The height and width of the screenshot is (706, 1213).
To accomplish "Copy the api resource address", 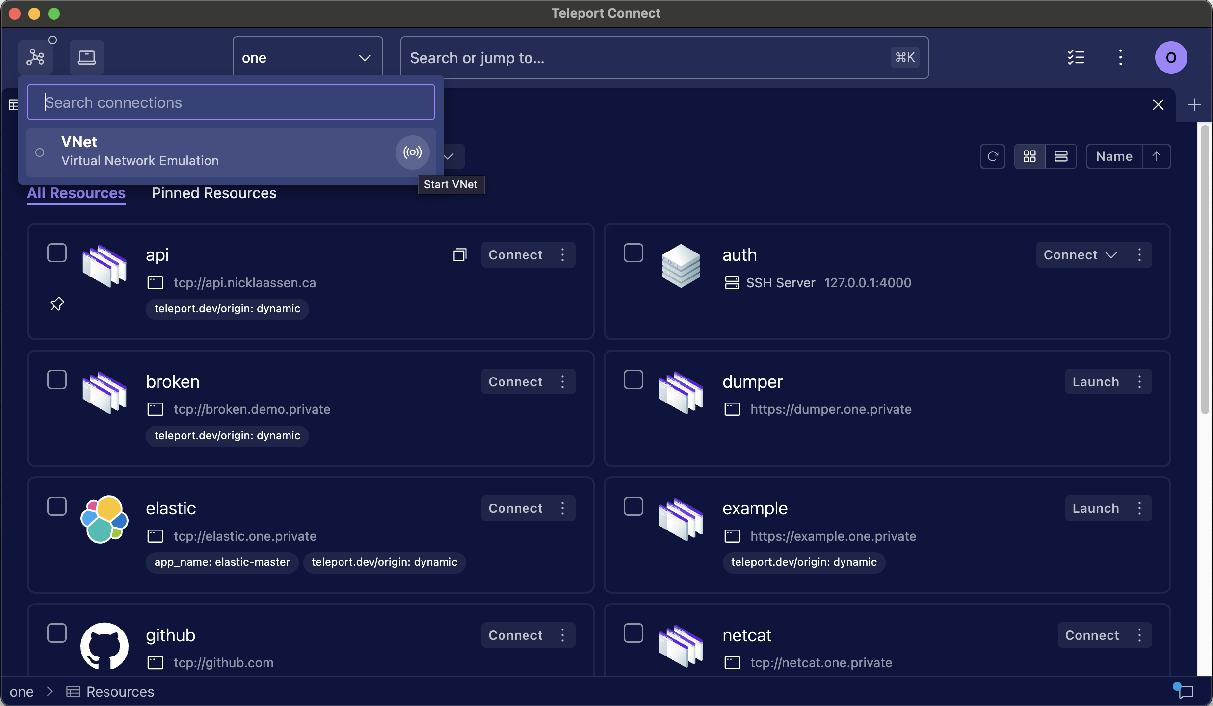I will [459, 254].
